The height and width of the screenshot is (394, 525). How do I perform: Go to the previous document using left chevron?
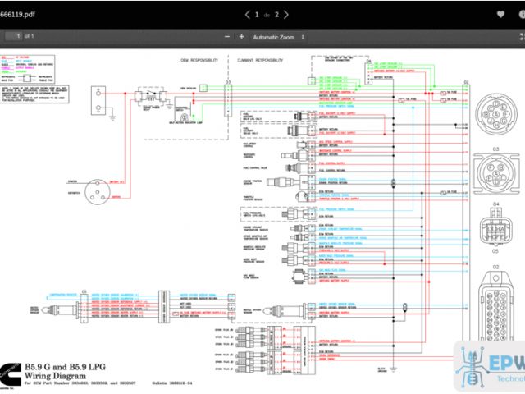point(248,14)
